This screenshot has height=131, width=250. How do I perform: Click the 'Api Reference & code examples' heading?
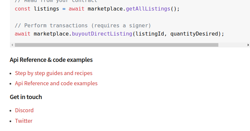tap(51, 60)
